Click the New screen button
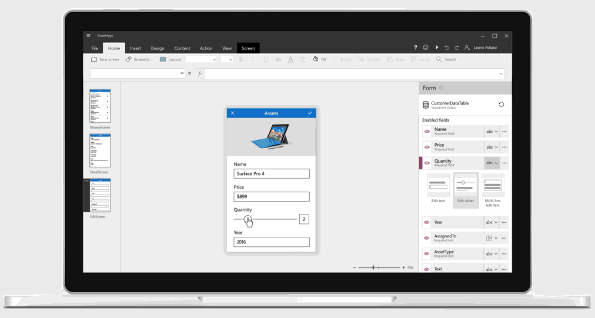 (105, 59)
